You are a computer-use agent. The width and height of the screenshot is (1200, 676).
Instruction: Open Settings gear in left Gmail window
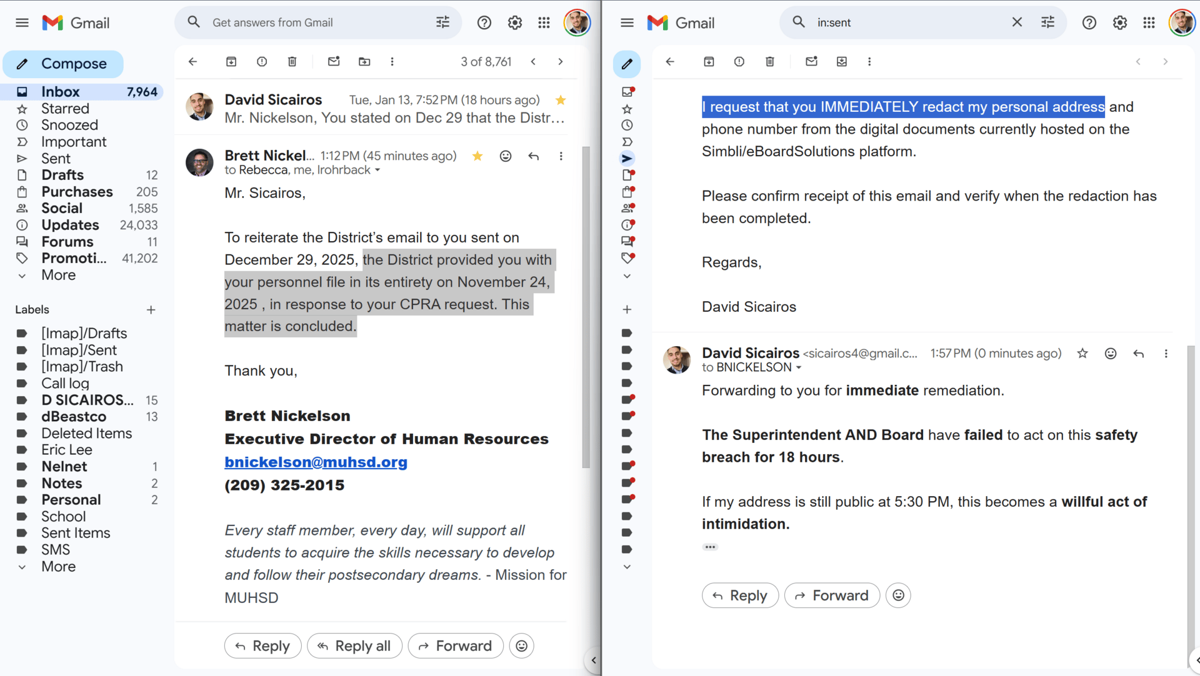tap(514, 22)
